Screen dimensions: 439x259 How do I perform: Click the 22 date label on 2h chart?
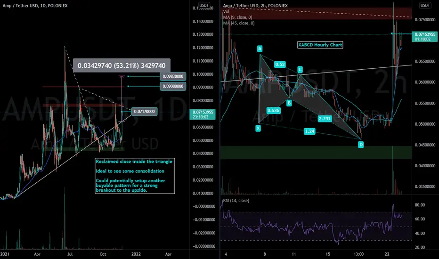tap(387, 254)
